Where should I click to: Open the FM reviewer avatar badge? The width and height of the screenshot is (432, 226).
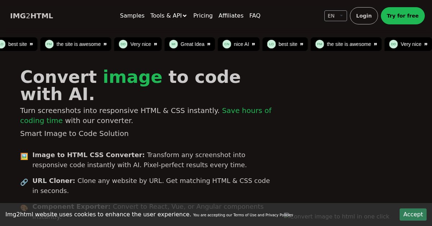[x=49, y=44]
